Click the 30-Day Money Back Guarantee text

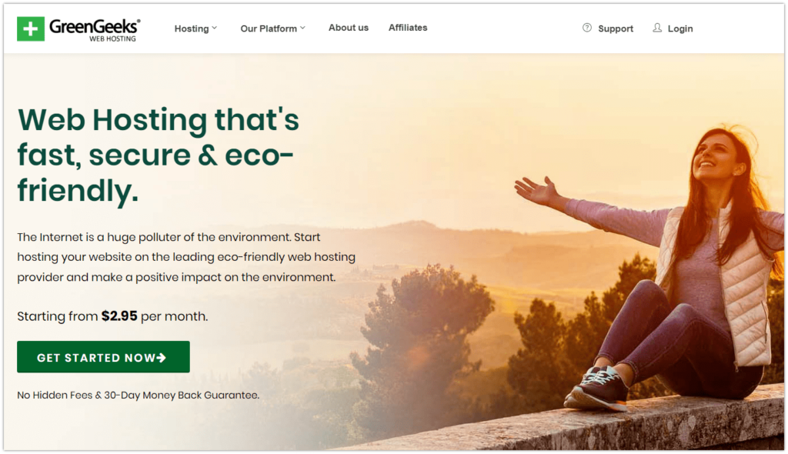click(182, 396)
